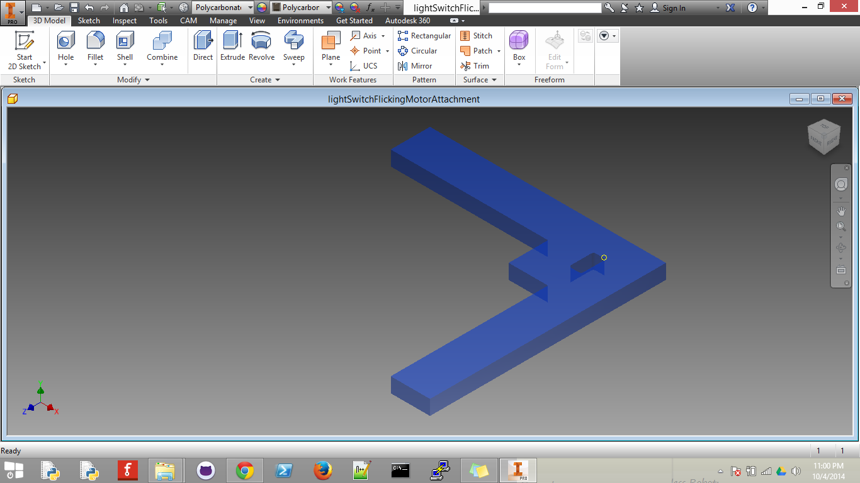
Task: Click the Look At tool in navigation bar
Action: [841, 270]
